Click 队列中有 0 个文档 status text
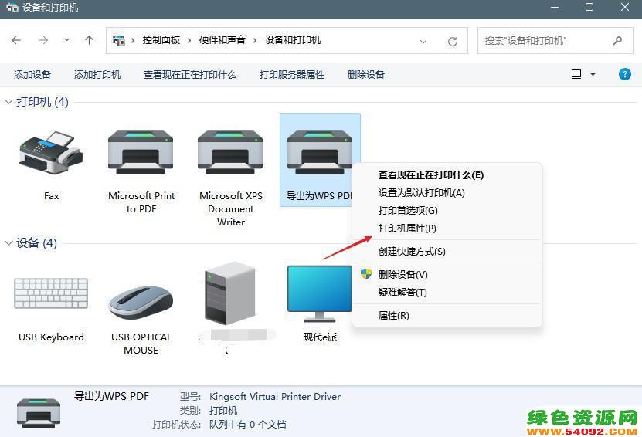 247,425
